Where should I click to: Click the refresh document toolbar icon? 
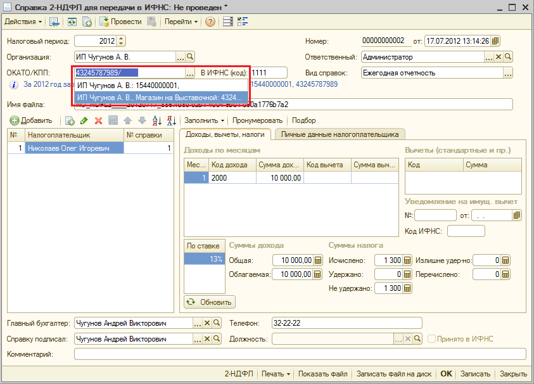[72, 22]
